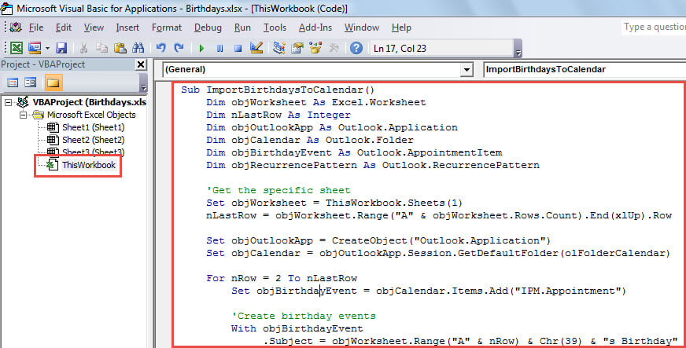Click the With objBirthdayEvent line
Image resolution: width=686 pixels, height=348 pixels.
click(x=297, y=328)
